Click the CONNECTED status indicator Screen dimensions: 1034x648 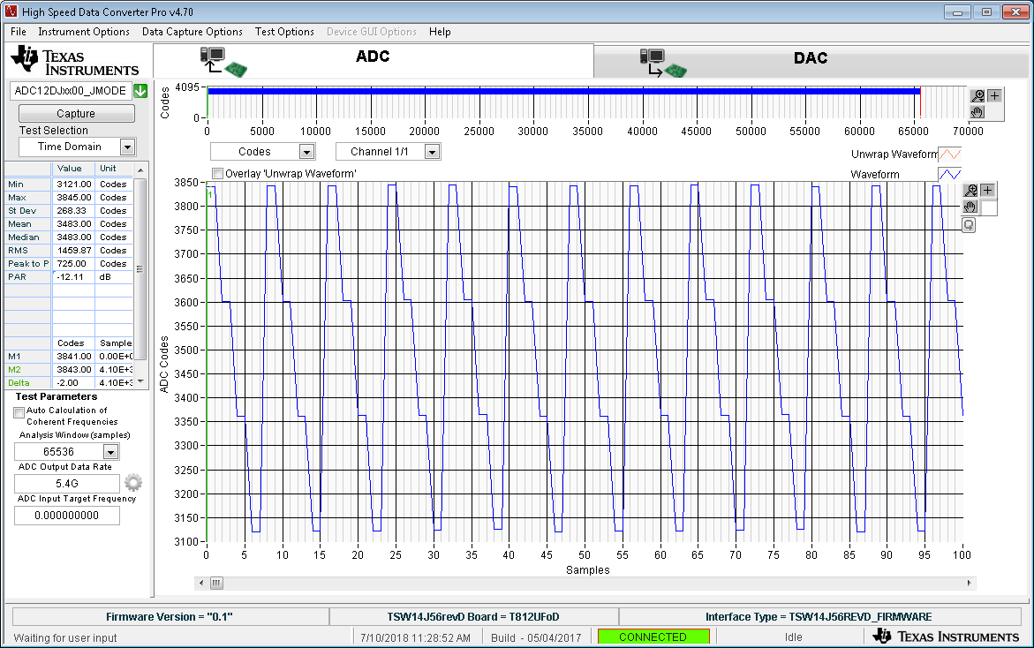click(653, 637)
